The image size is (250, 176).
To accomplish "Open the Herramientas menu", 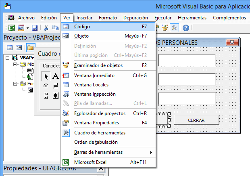I will pos(192,18).
